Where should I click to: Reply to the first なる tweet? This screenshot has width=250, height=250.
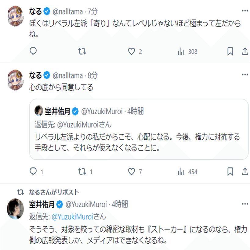pos(33,51)
